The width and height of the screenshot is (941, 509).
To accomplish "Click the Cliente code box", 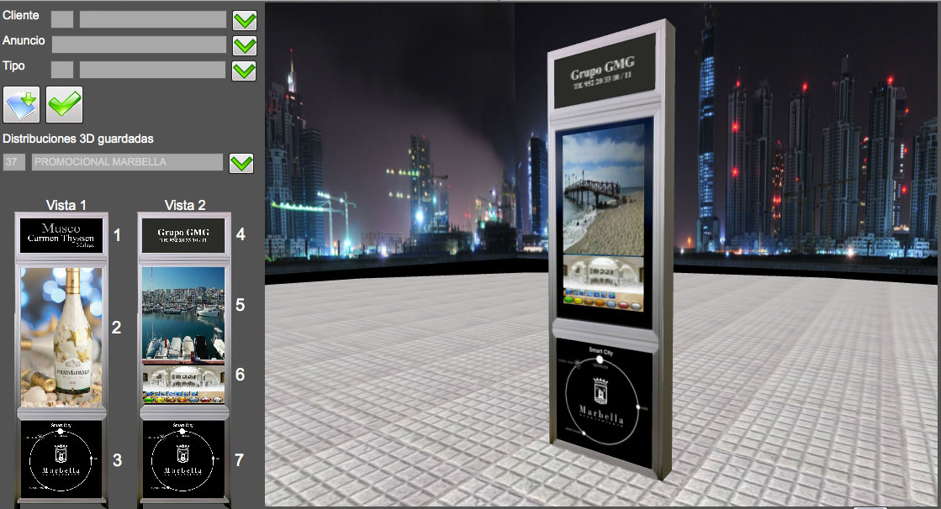I will [x=62, y=19].
